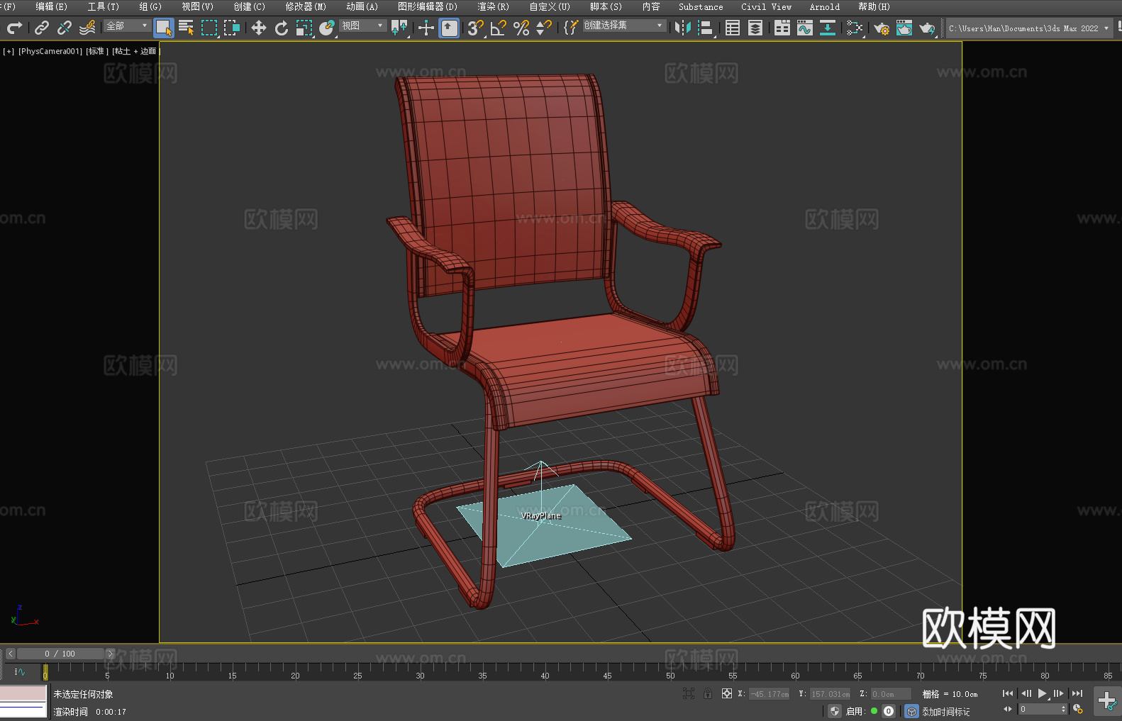Open Mini Curve Editor icon beside timeline
1122x721 pixels.
coord(19,671)
